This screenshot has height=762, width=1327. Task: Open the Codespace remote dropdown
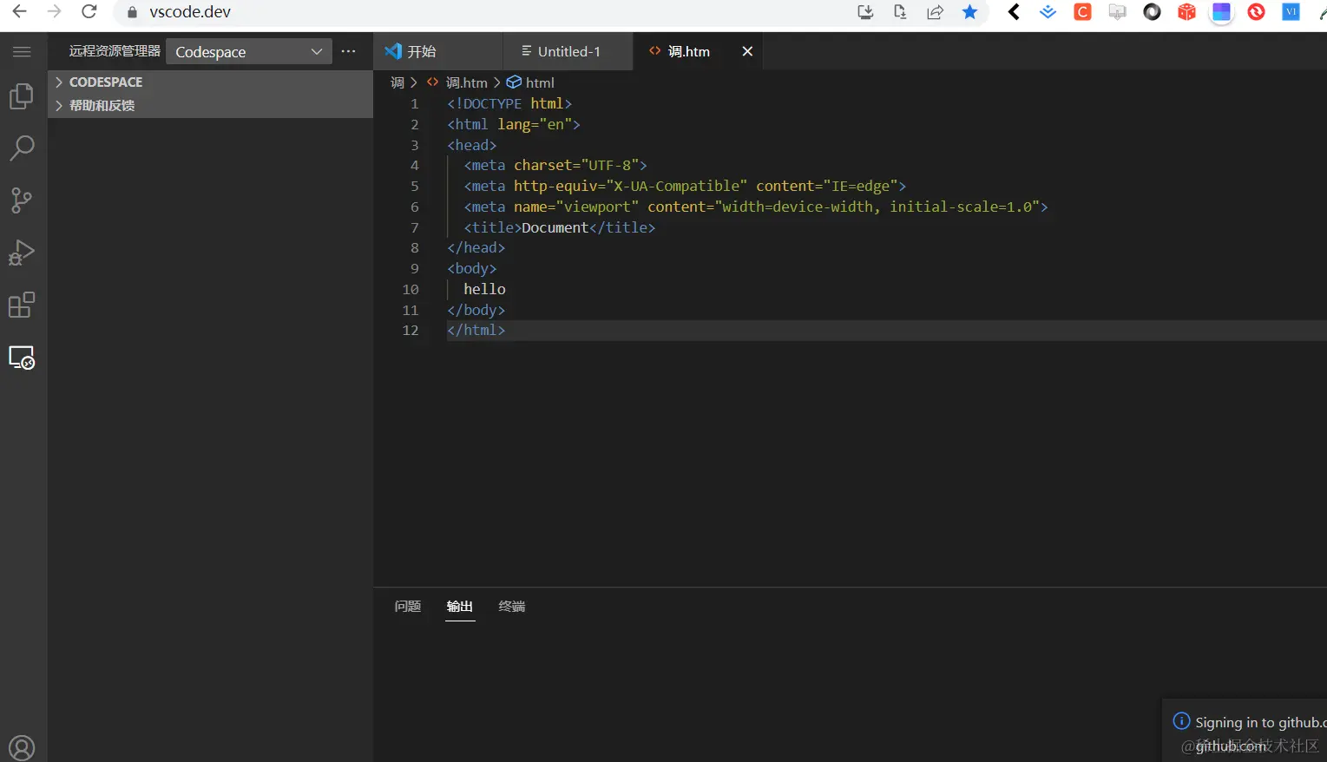(248, 52)
